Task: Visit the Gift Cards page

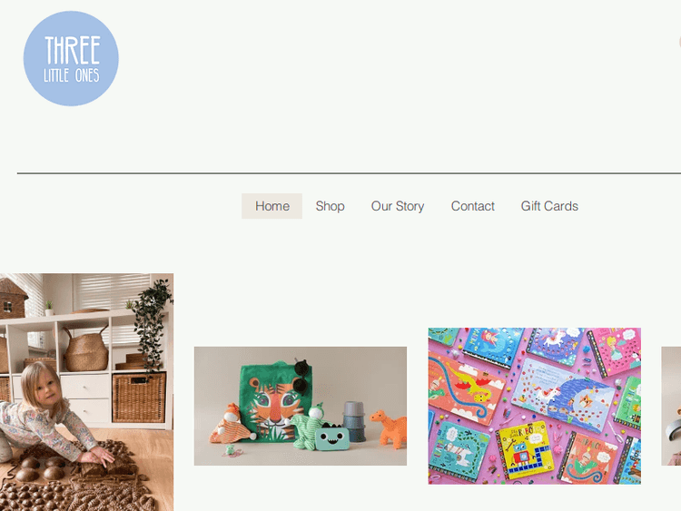Action: (x=549, y=206)
